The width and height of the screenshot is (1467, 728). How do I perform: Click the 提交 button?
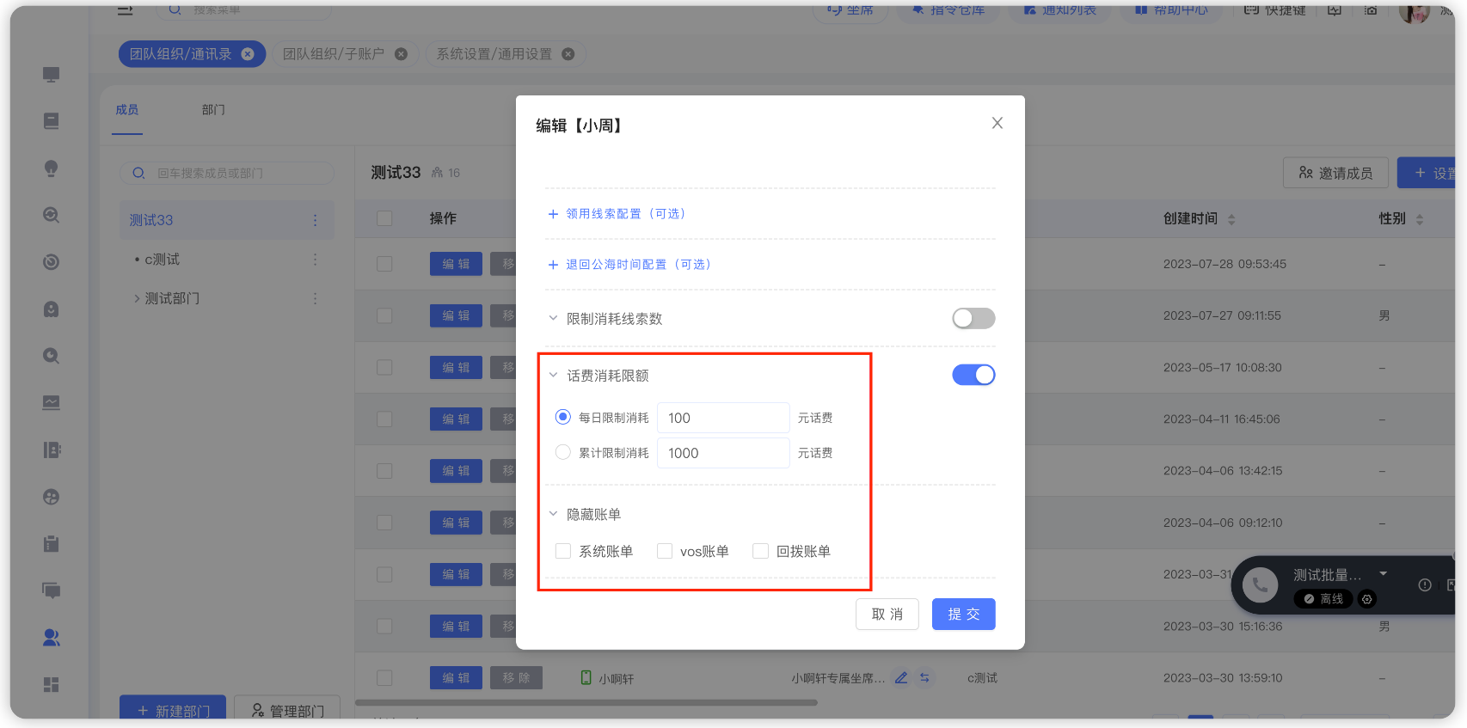(x=963, y=614)
